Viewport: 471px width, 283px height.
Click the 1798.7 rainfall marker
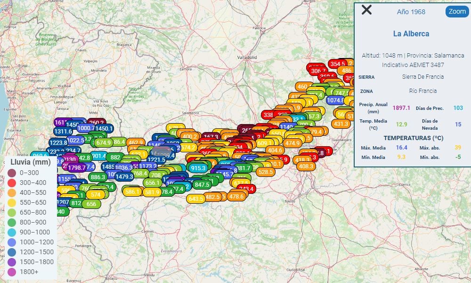click(x=76, y=167)
